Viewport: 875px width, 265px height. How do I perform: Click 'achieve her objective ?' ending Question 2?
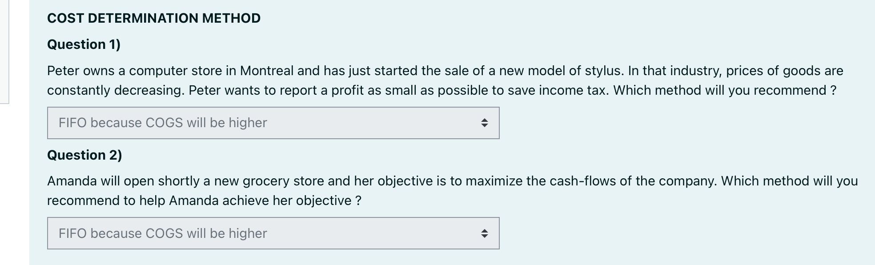click(292, 201)
